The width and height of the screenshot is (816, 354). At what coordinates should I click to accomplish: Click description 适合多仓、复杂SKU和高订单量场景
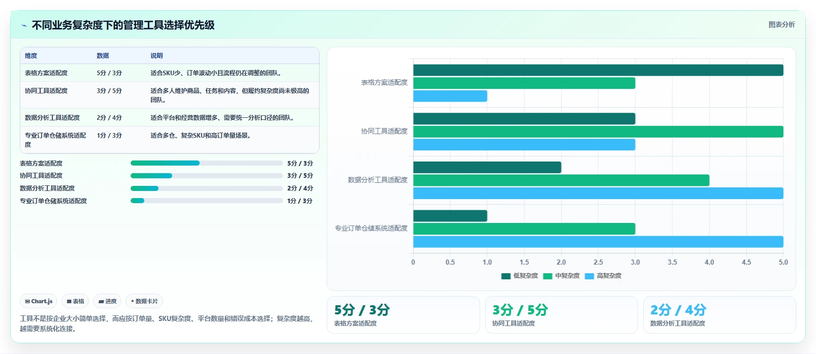201,136
